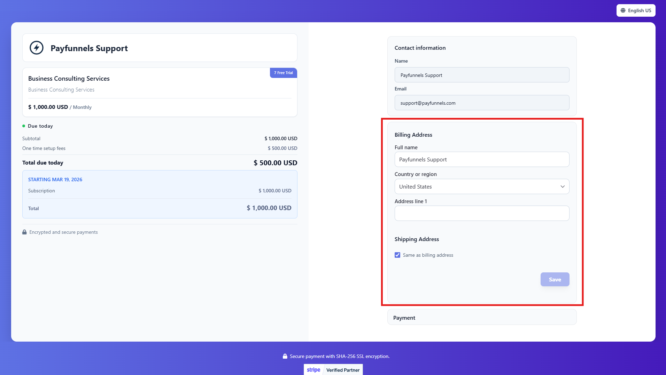Click the gray Business Consulting Services subtitle

(x=61, y=90)
